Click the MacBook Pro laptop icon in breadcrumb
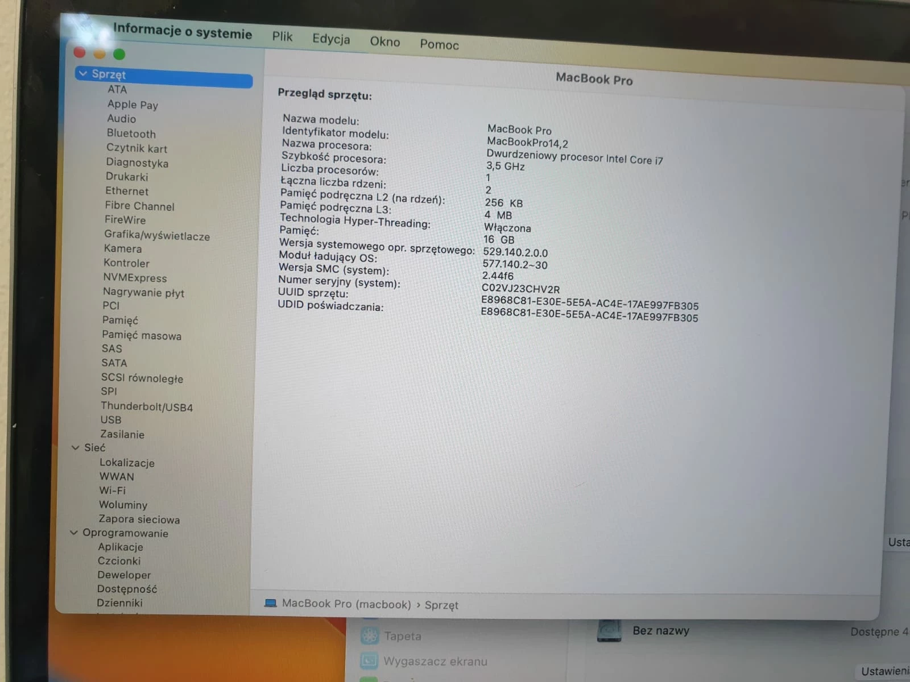This screenshot has width=910, height=682. (271, 604)
